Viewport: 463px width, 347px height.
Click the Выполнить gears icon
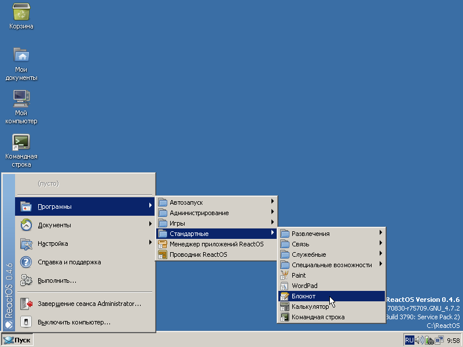(x=26, y=280)
